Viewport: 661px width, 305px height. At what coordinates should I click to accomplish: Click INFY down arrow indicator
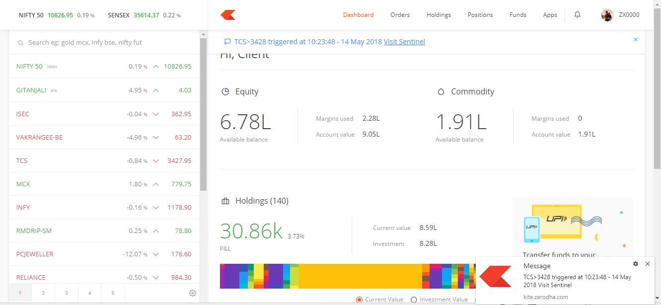point(156,208)
